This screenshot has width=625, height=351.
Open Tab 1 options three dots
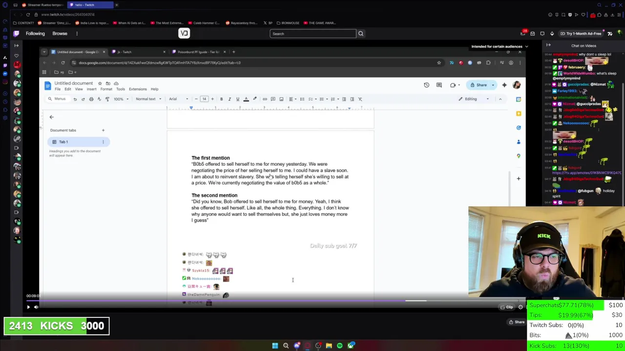pos(103,142)
